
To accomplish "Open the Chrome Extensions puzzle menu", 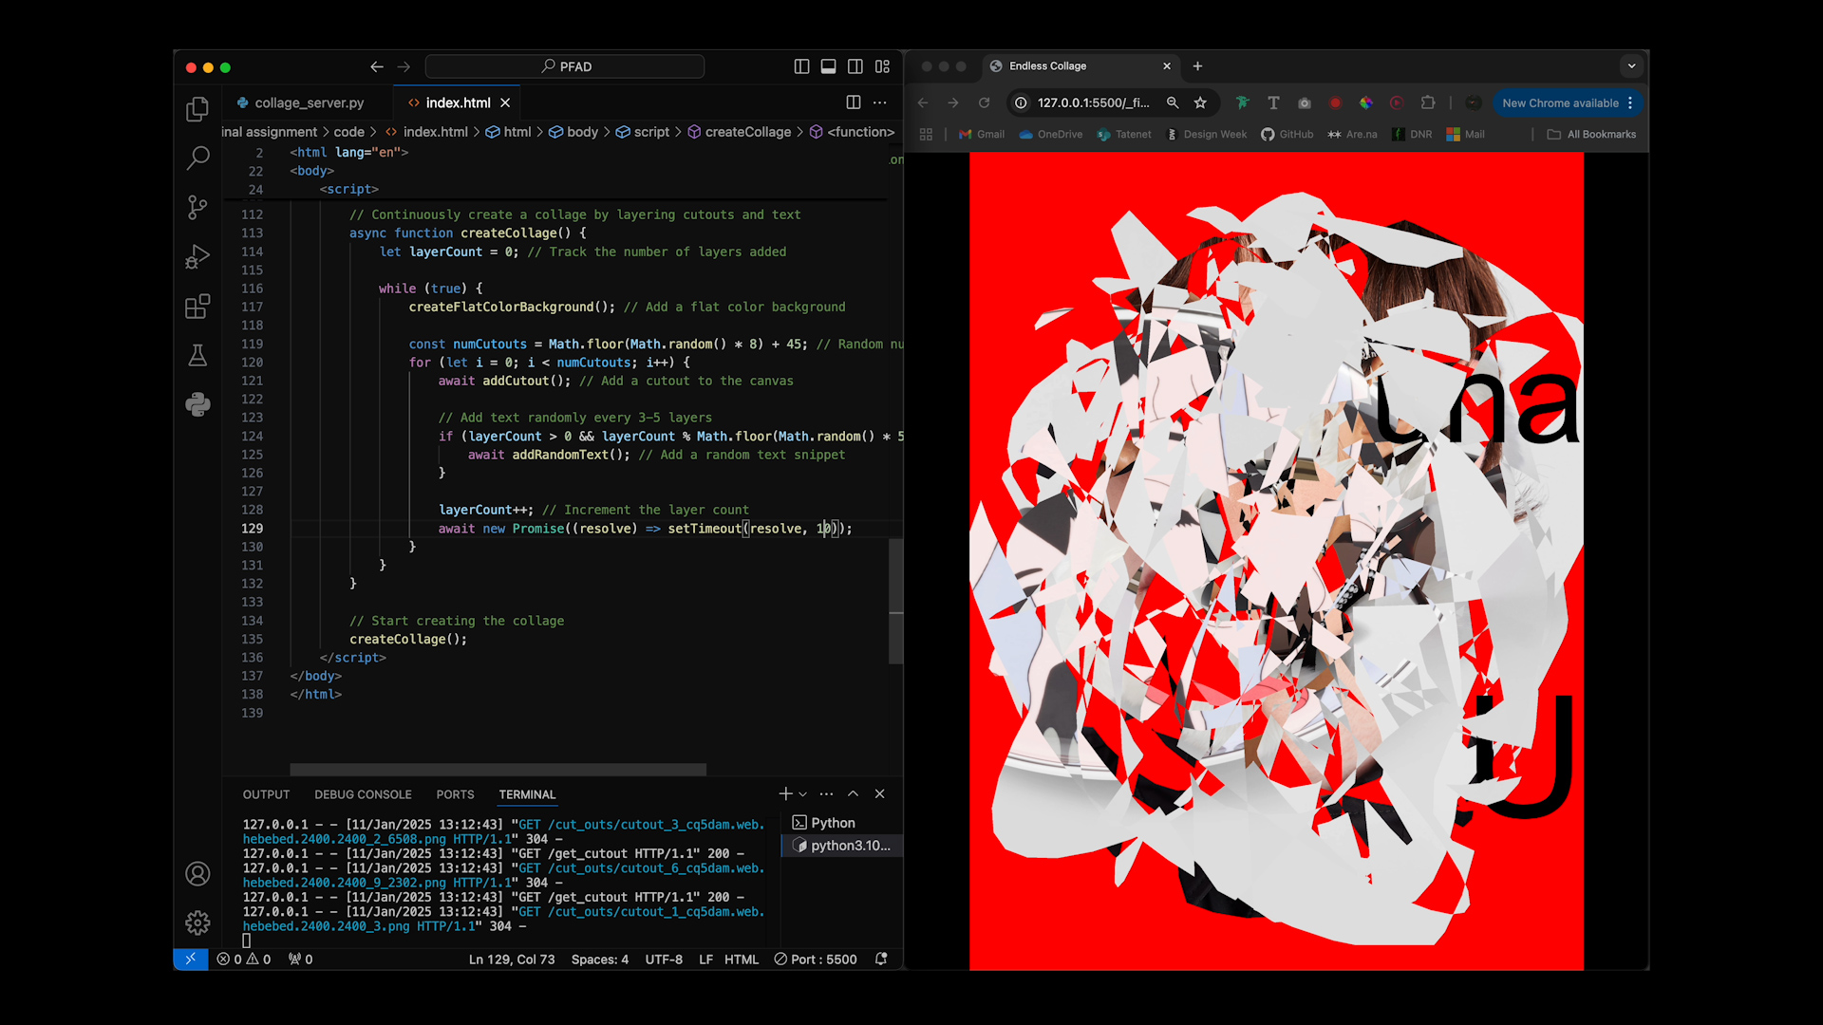I will (1428, 102).
